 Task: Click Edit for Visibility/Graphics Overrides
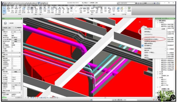16,39
